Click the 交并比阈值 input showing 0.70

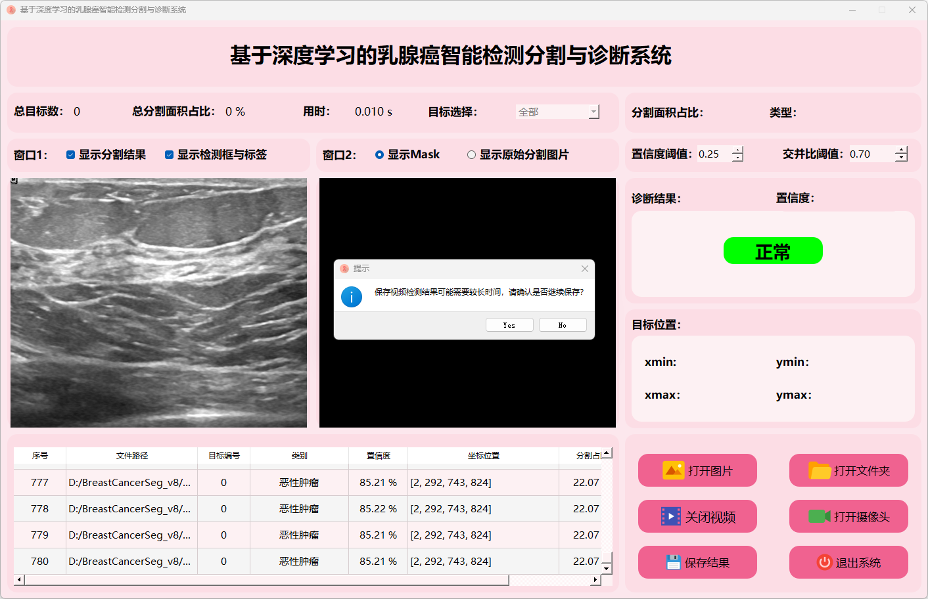pos(871,154)
